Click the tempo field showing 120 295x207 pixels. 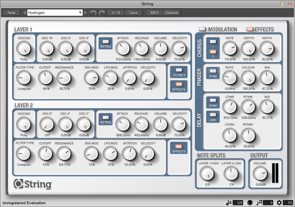coord(238,203)
